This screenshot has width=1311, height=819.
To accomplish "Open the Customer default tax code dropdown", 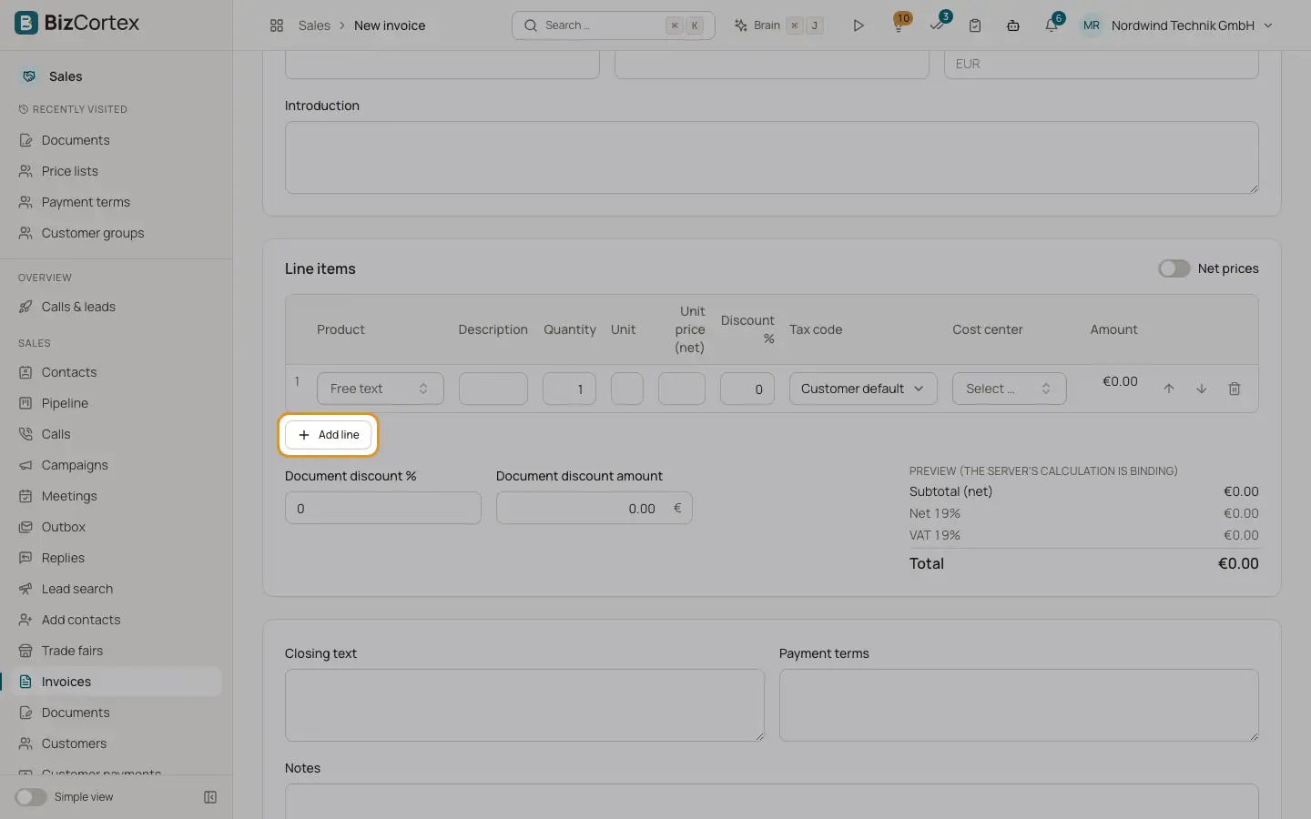I will 863,389.
